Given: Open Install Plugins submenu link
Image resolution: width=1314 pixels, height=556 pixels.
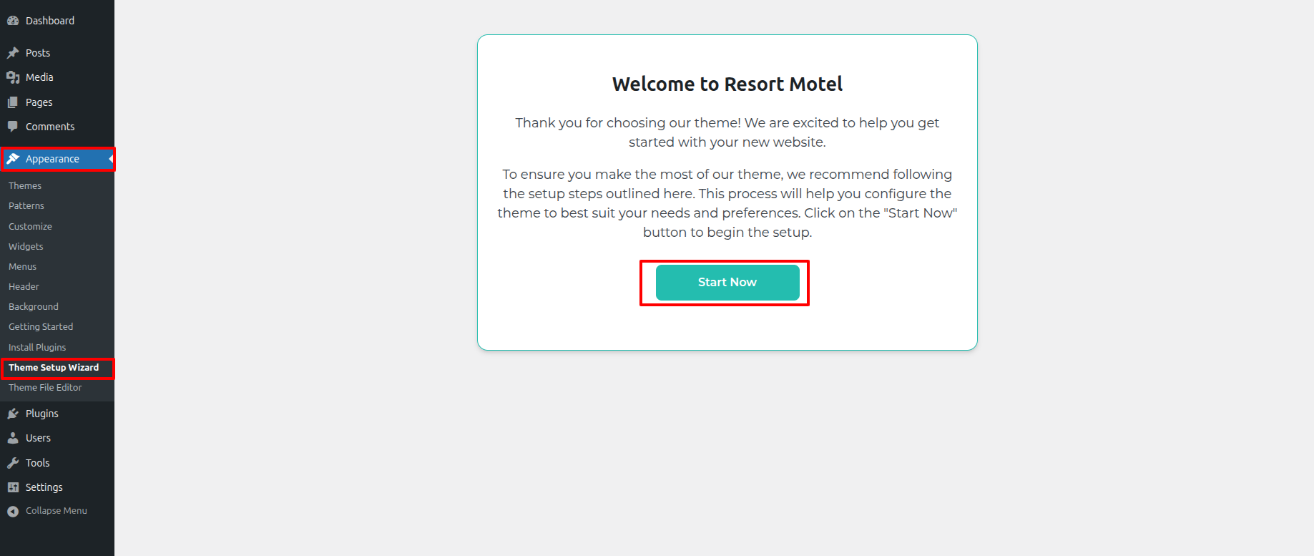Looking at the screenshot, I should pyautogui.click(x=37, y=347).
